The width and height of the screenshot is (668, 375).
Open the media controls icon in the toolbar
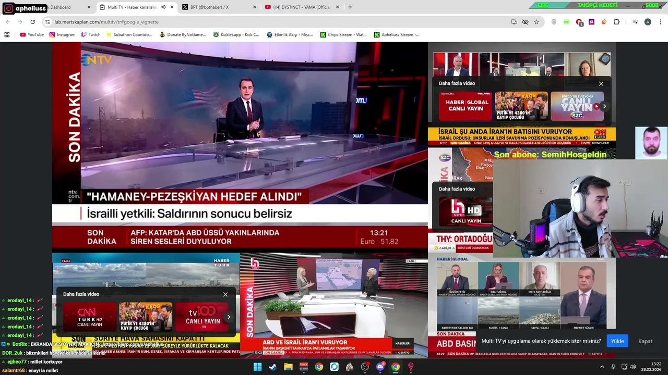635,22
